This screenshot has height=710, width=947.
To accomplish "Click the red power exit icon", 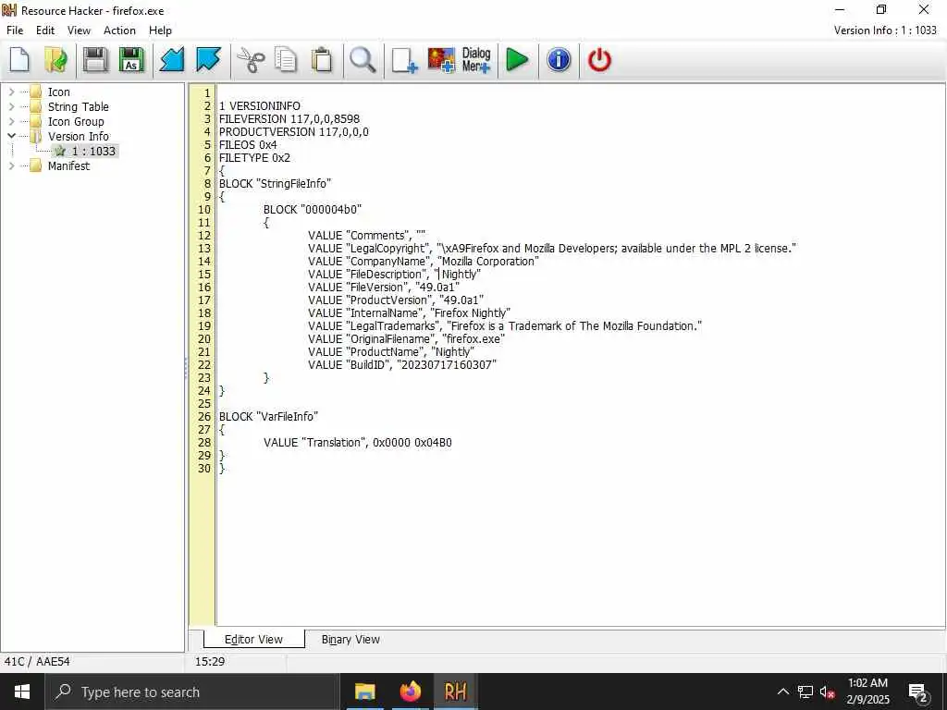I will (599, 60).
